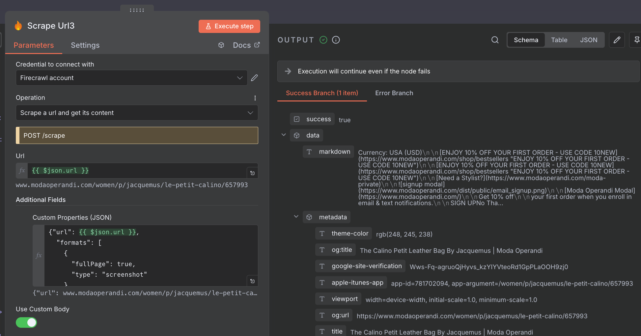Click the pencil edit output icon
The height and width of the screenshot is (336, 641).
[617, 40]
